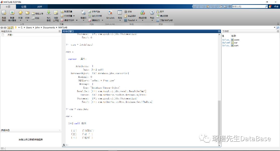Click the magnifier in Search Documentation box

(266, 6)
